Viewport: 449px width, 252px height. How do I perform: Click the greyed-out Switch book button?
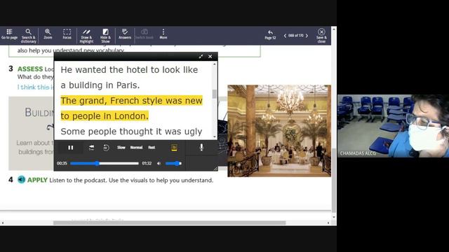(x=145, y=34)
